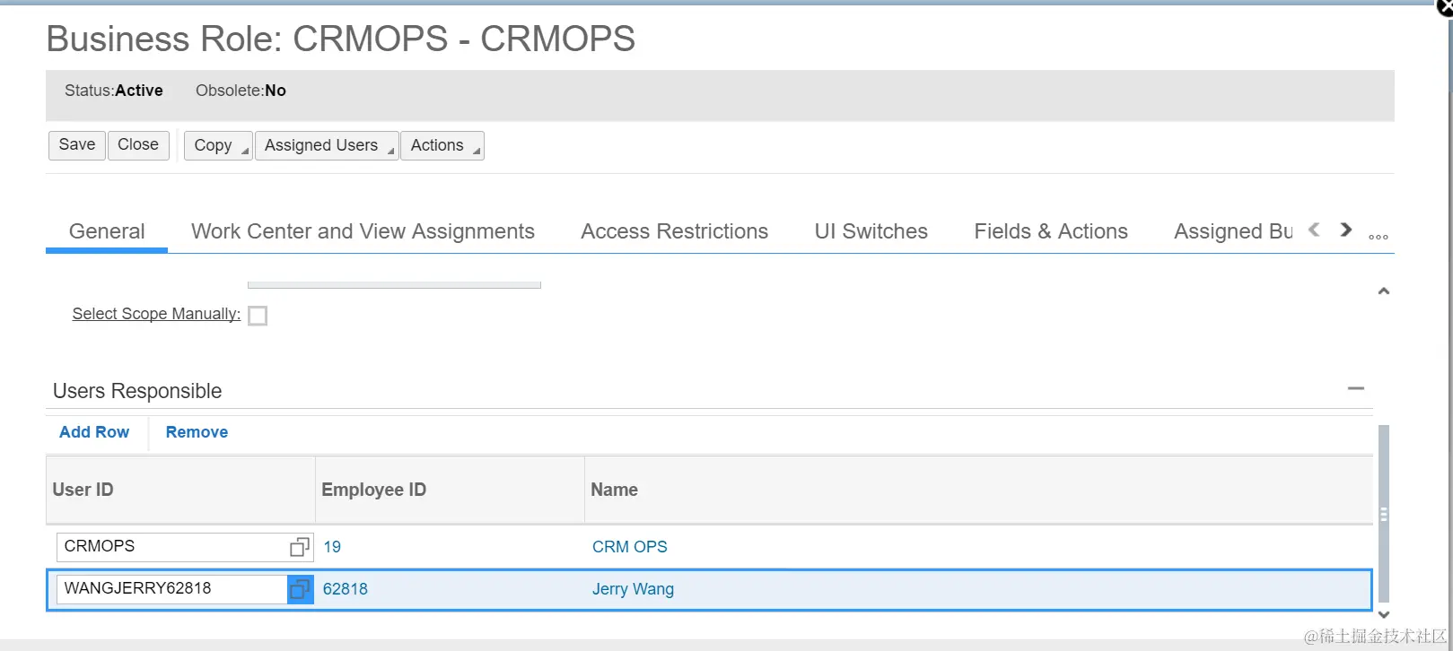Viewport: 1453px width, 651px height.
Task: Click Add Row in Users Responsible
Action: click(x=94, y=432)
